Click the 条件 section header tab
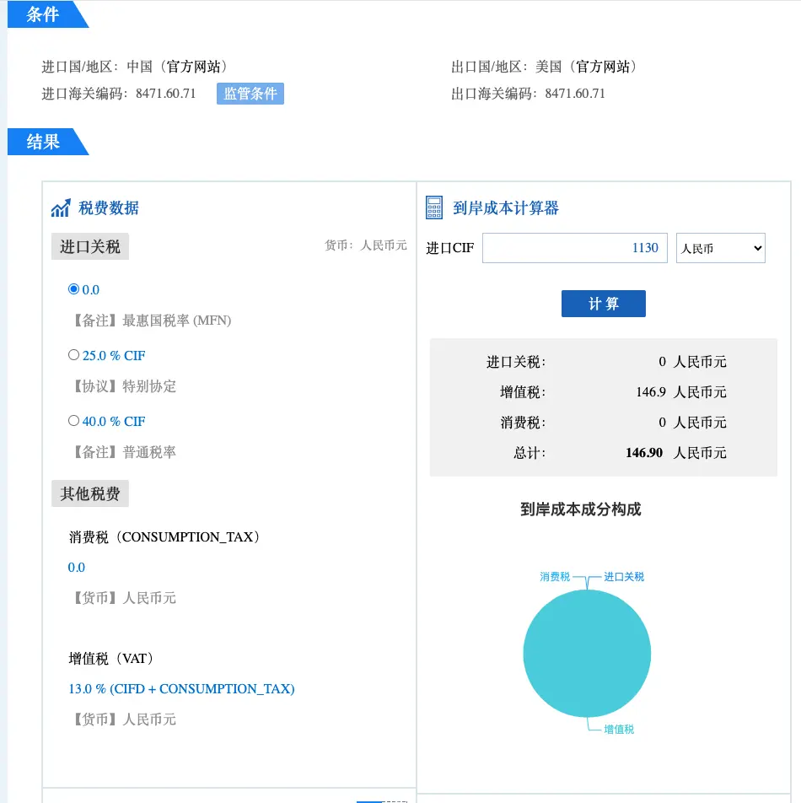801x803 pixels. 43,15
